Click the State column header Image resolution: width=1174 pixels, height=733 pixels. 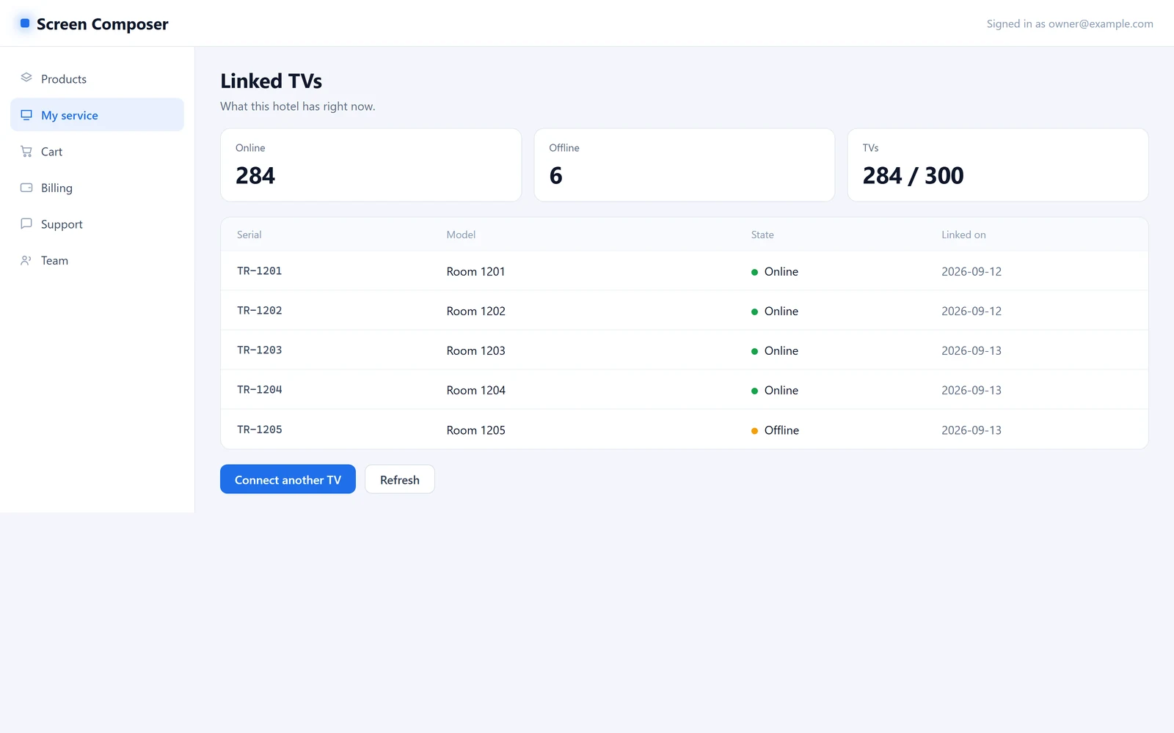(762, 235)
